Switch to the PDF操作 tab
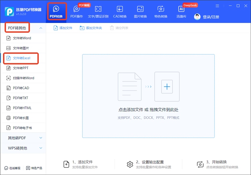 [x=77, y=12]
